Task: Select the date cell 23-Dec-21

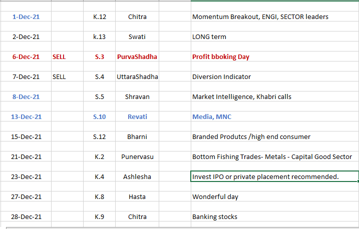Action: [x=26, y=176]
